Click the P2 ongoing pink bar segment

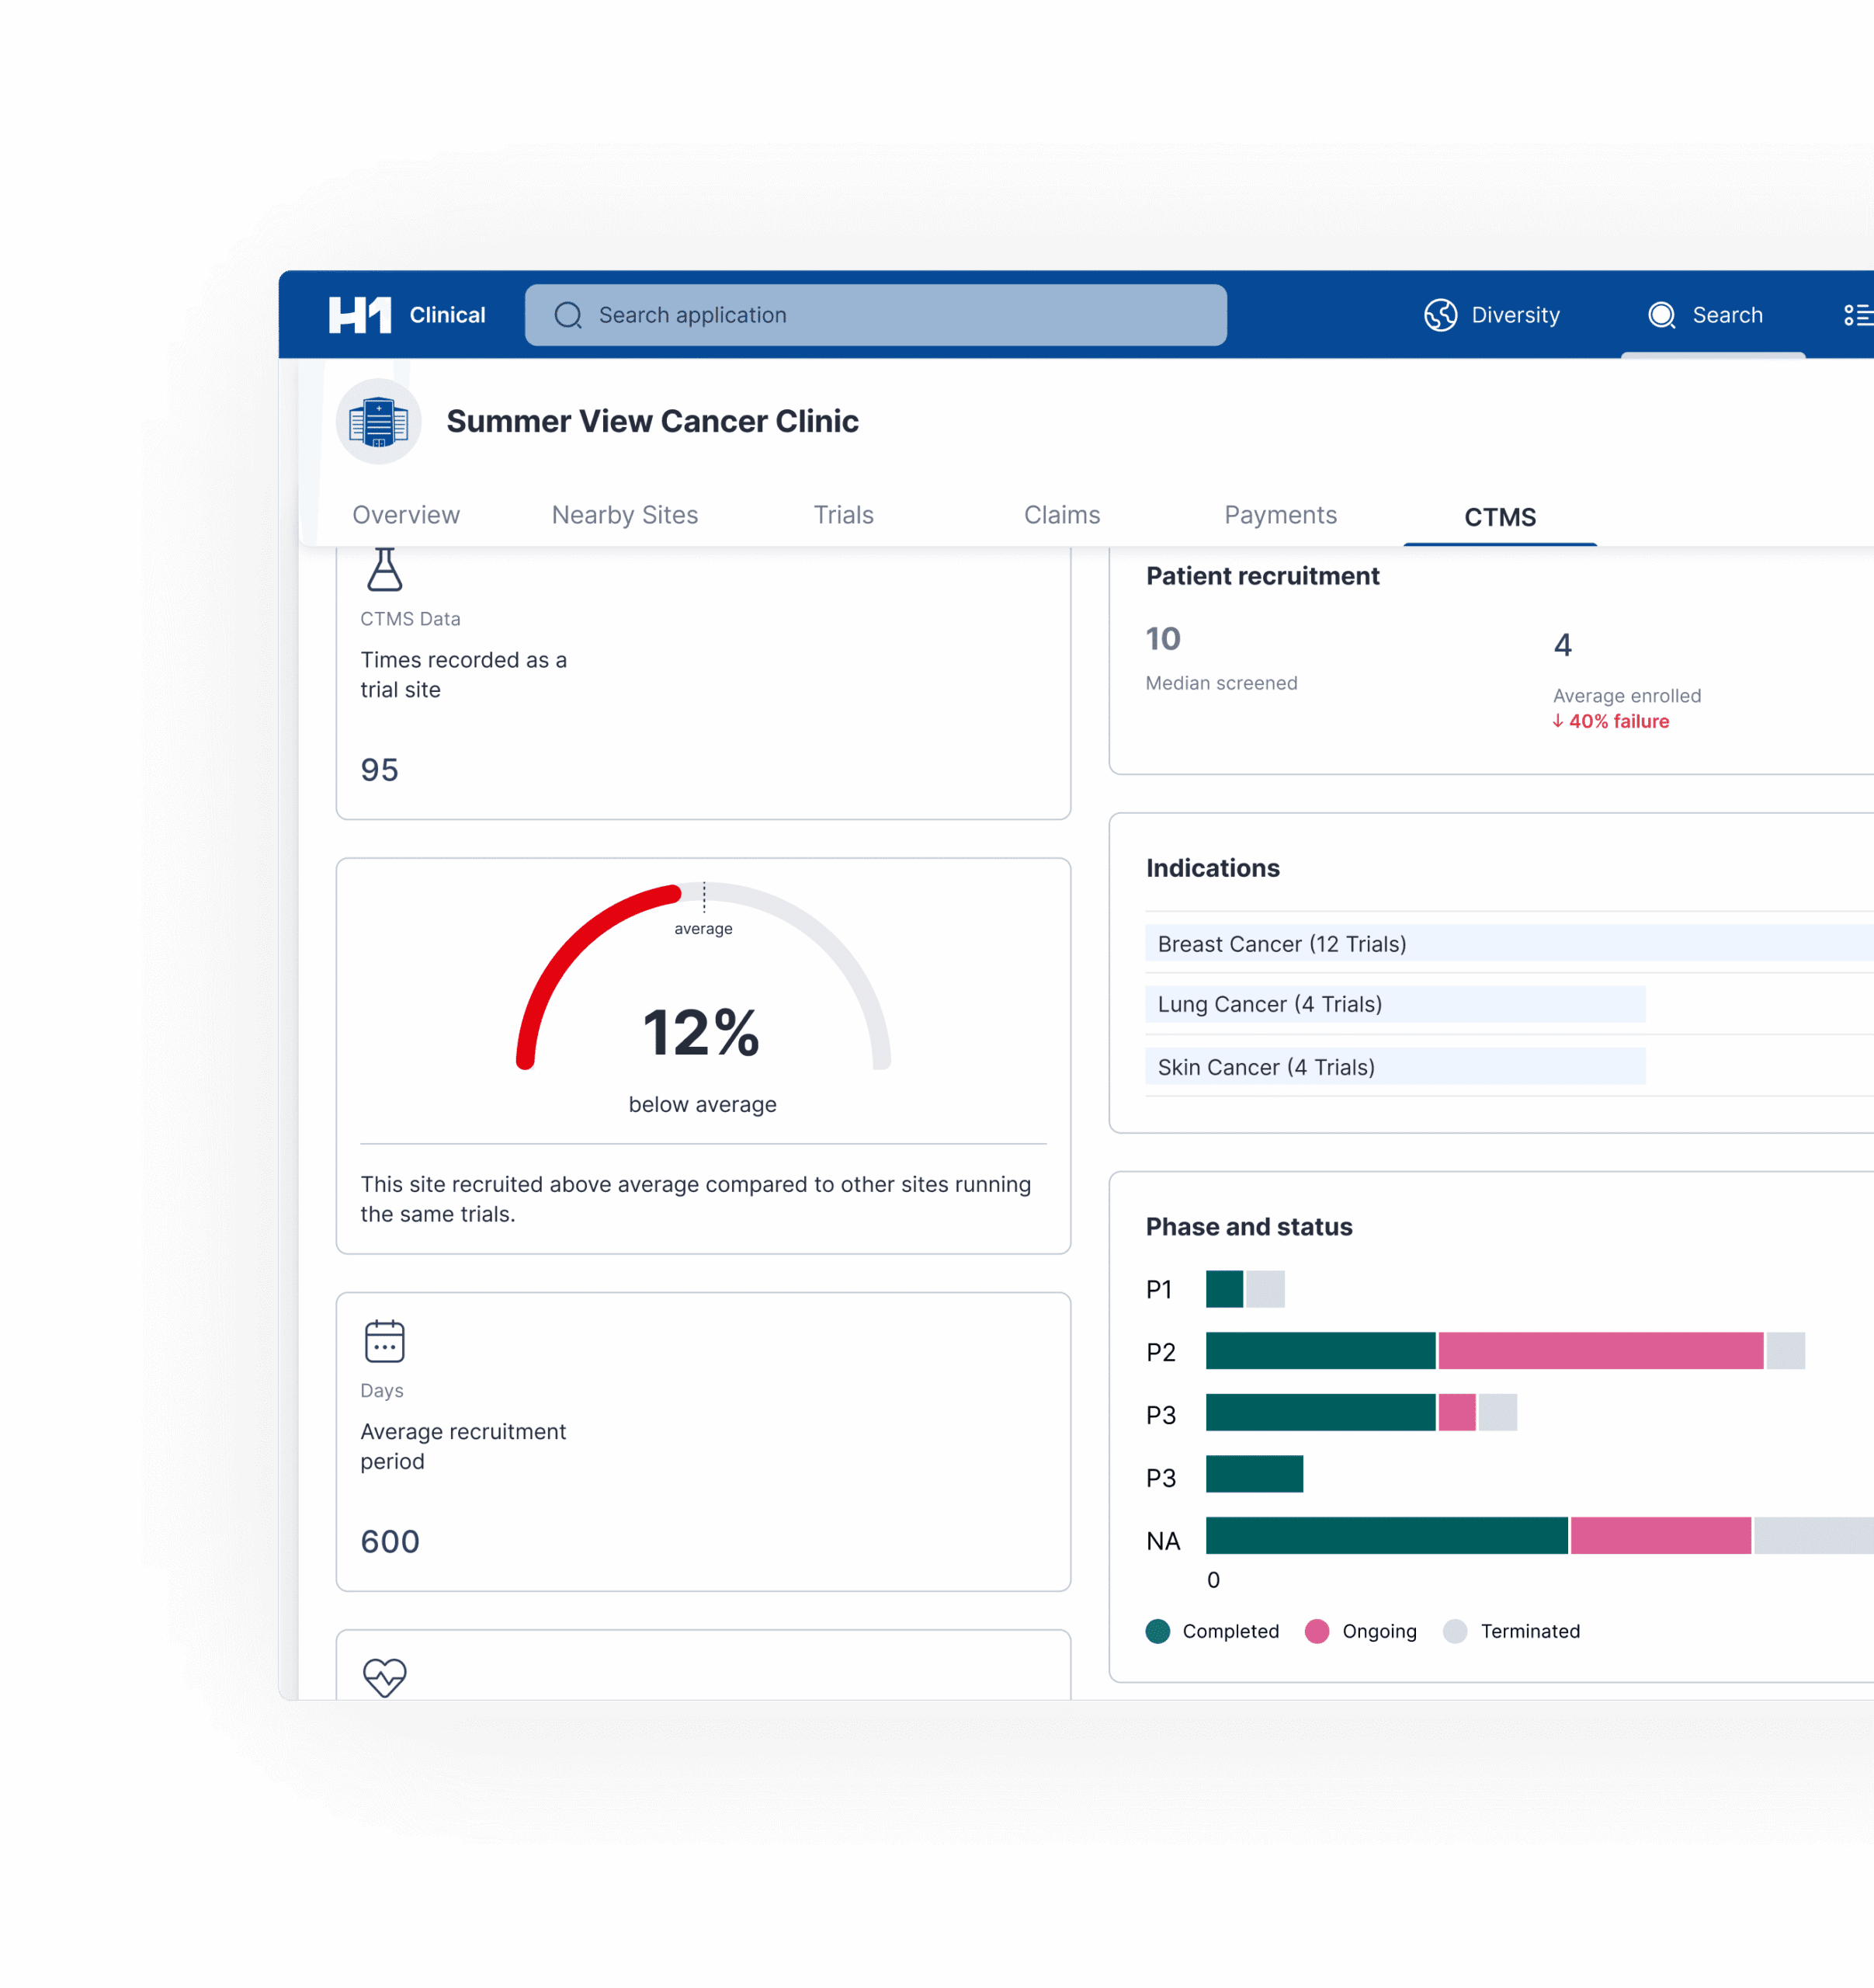tap(1602, 1350)
